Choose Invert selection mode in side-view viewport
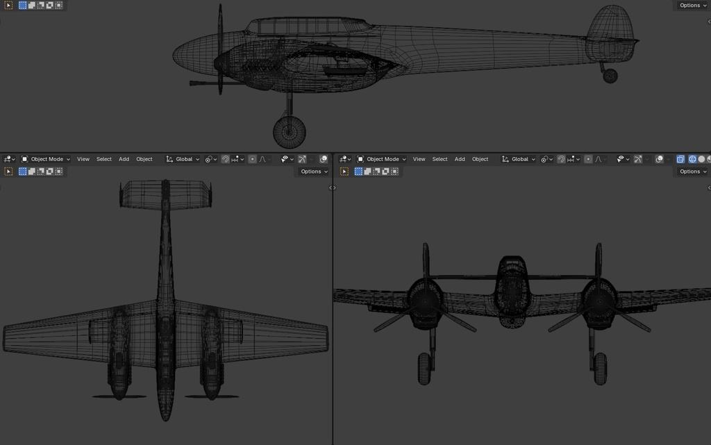This screenshot has width=711, height=445. click(50, 6)
